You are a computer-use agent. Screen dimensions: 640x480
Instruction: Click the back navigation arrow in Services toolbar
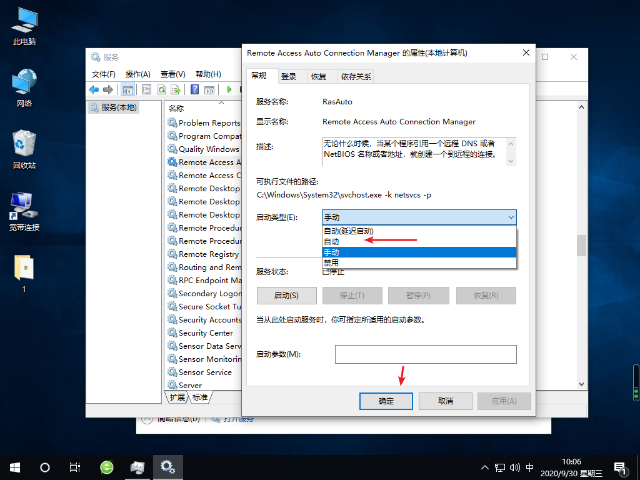pos(94,89)
